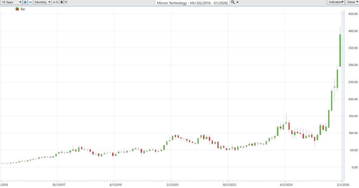This screenshot has height=188, width=359.
Task: Open the 10 Years range dropdown
Action: (11, 2)
